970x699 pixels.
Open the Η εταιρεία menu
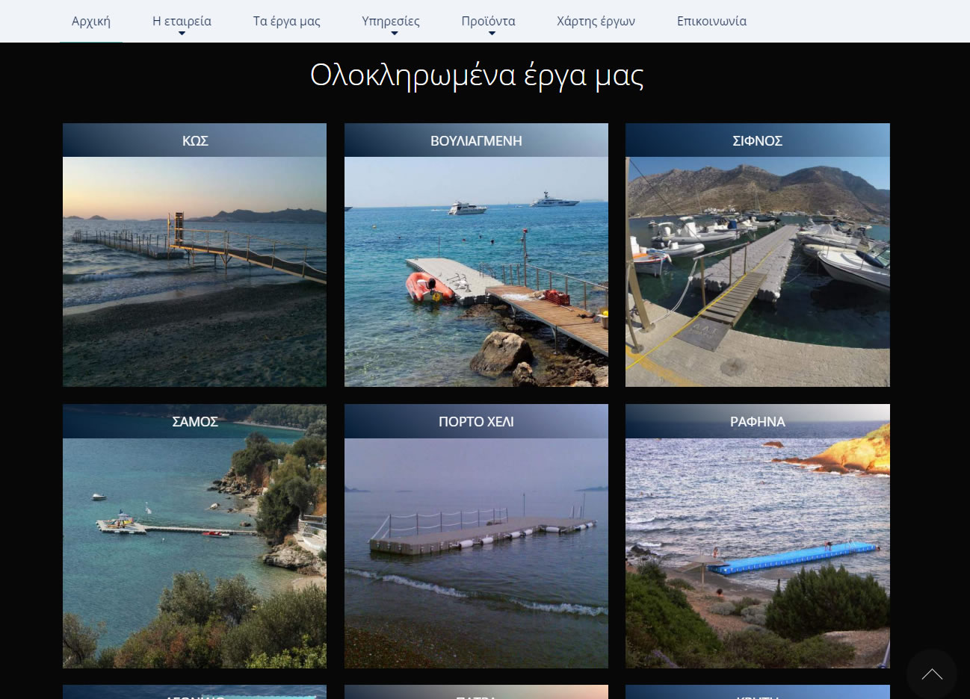tap(182, 21)
